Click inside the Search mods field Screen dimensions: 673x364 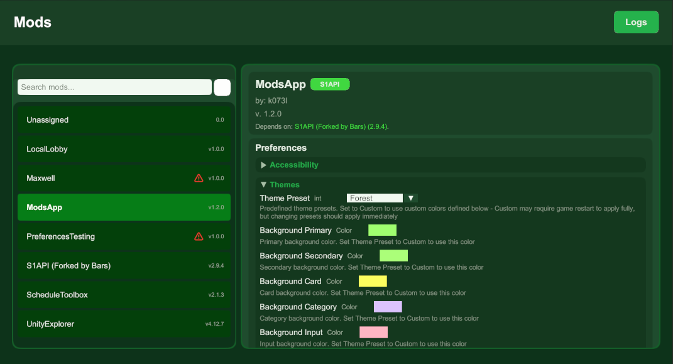pos(114,87)
